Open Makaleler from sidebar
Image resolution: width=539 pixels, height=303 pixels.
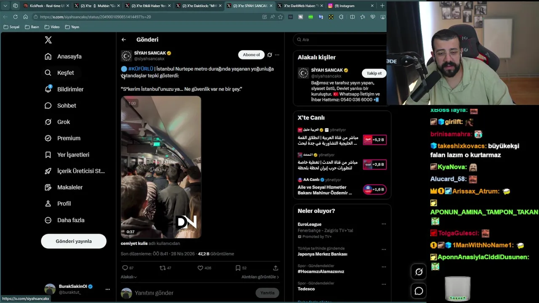(64, 187)
